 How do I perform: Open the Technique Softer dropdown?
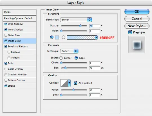(69, 51)
